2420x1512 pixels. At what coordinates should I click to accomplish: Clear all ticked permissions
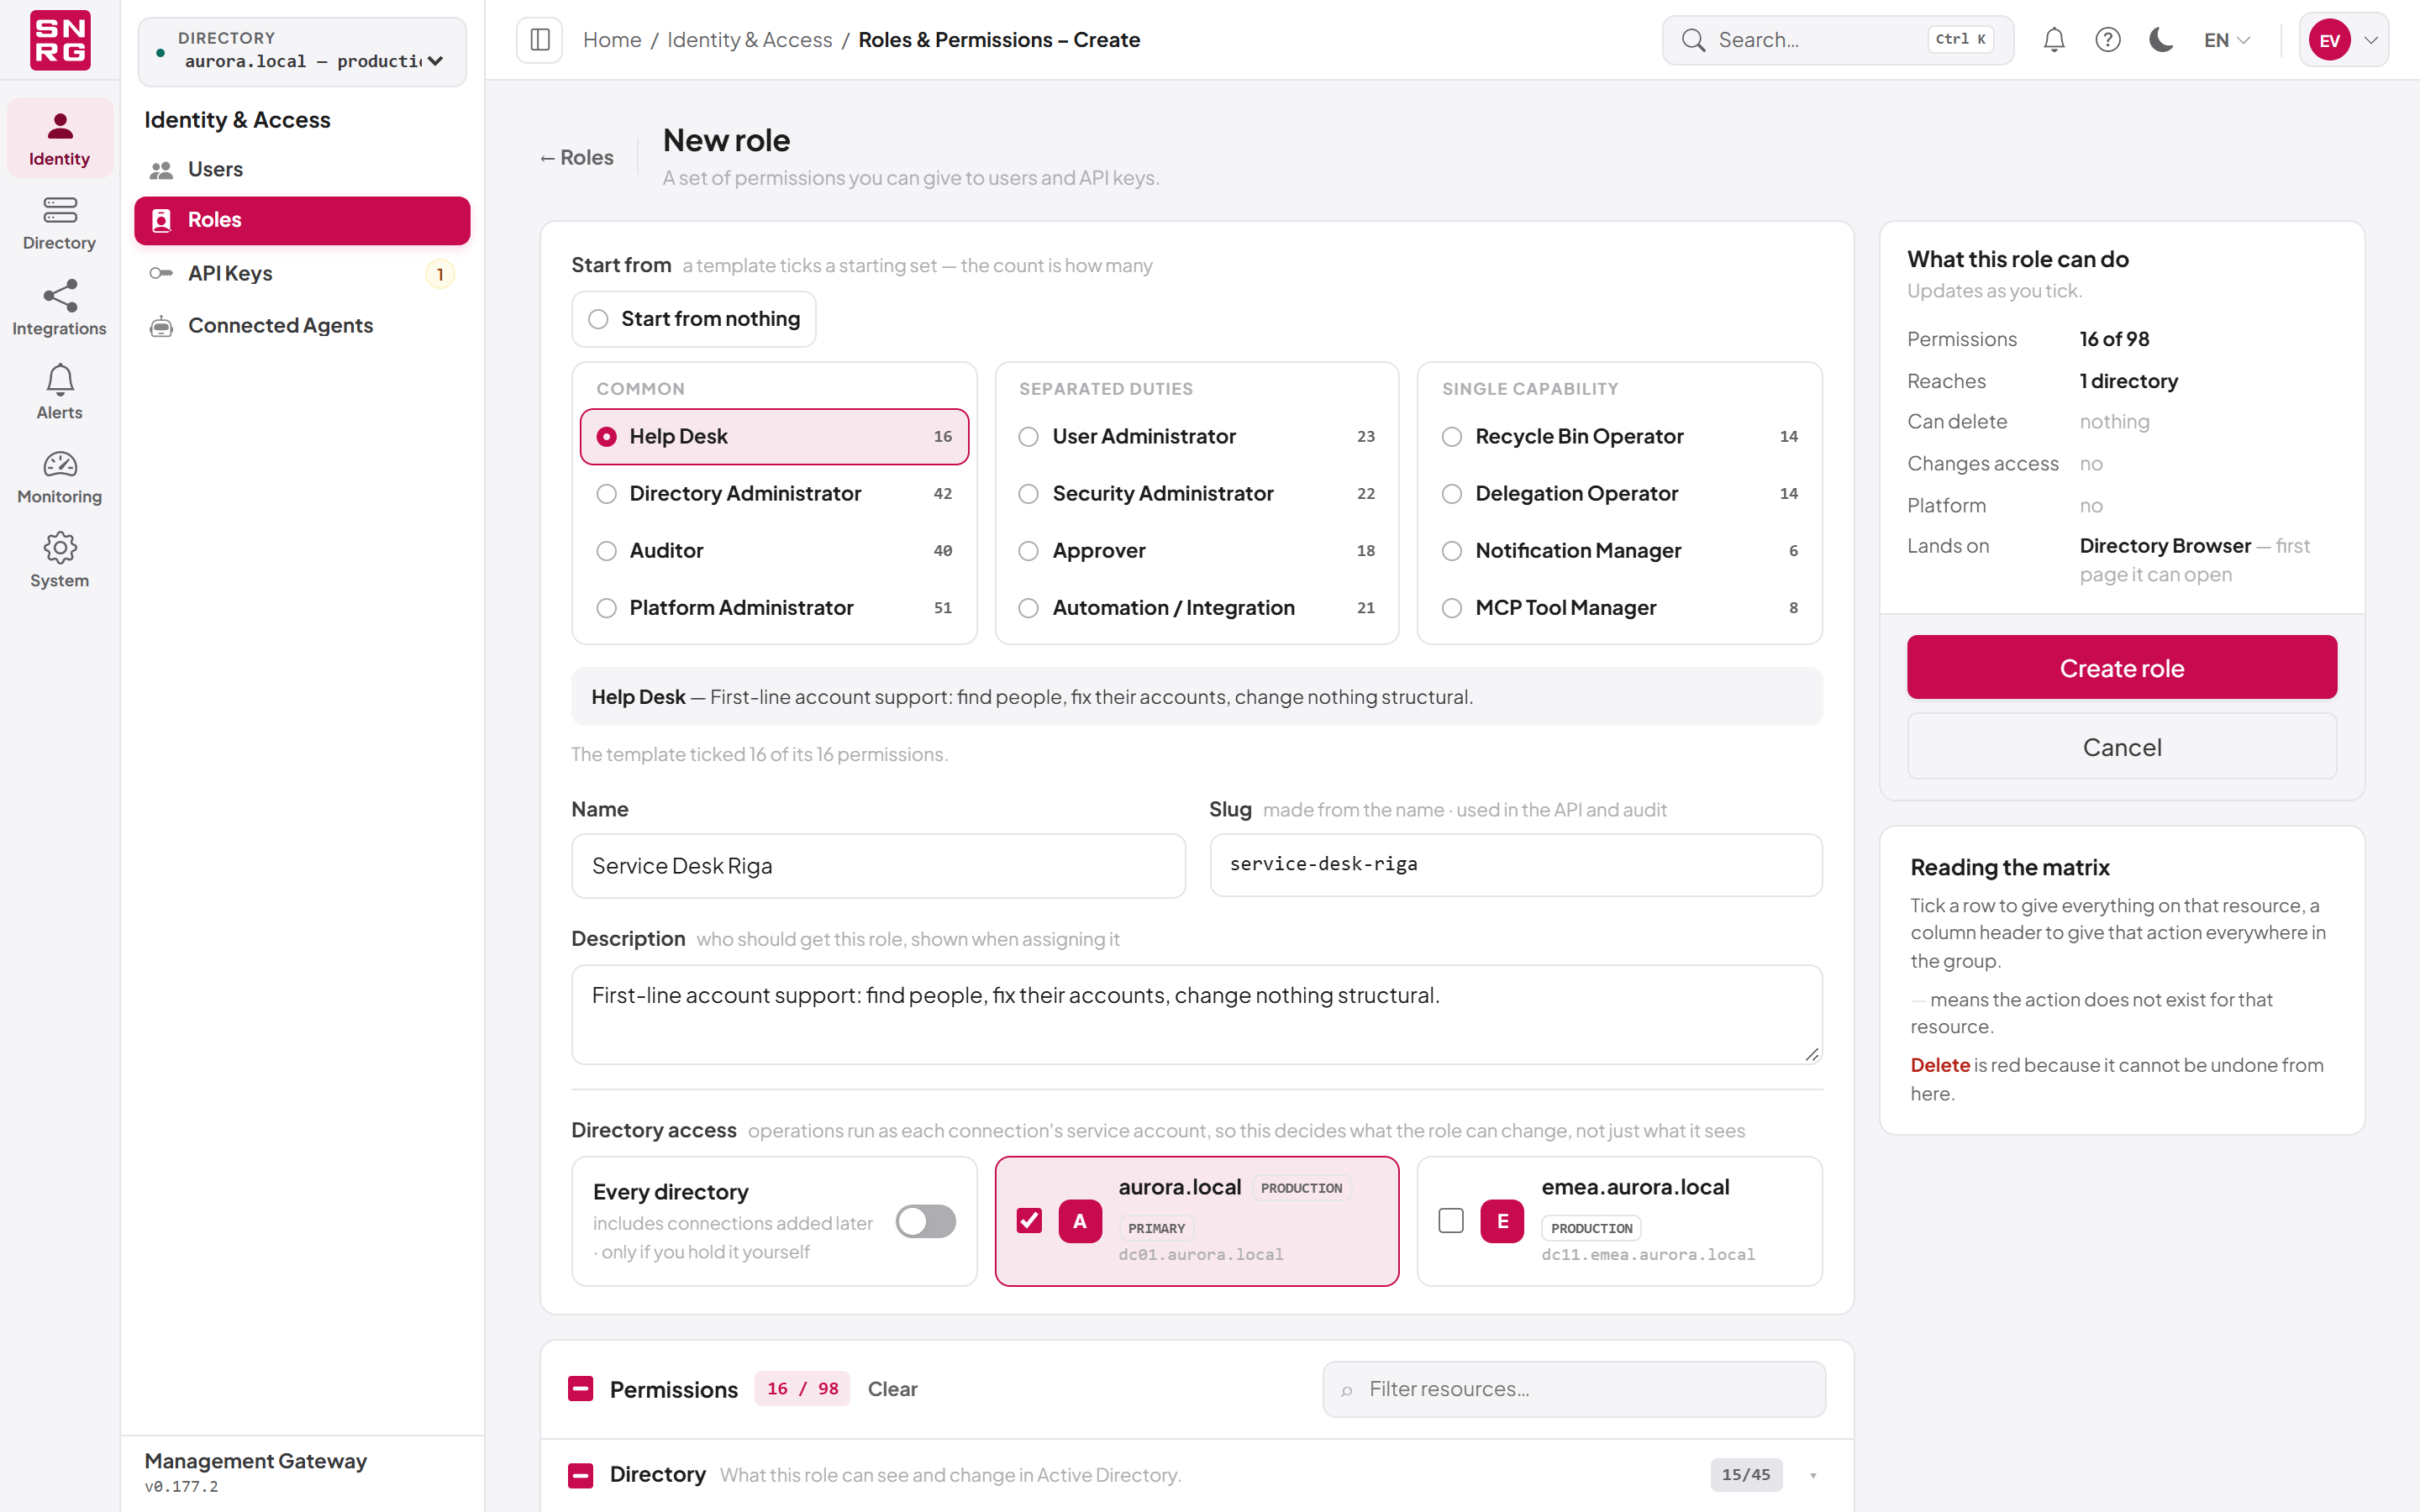click(x=892, y=1389)
